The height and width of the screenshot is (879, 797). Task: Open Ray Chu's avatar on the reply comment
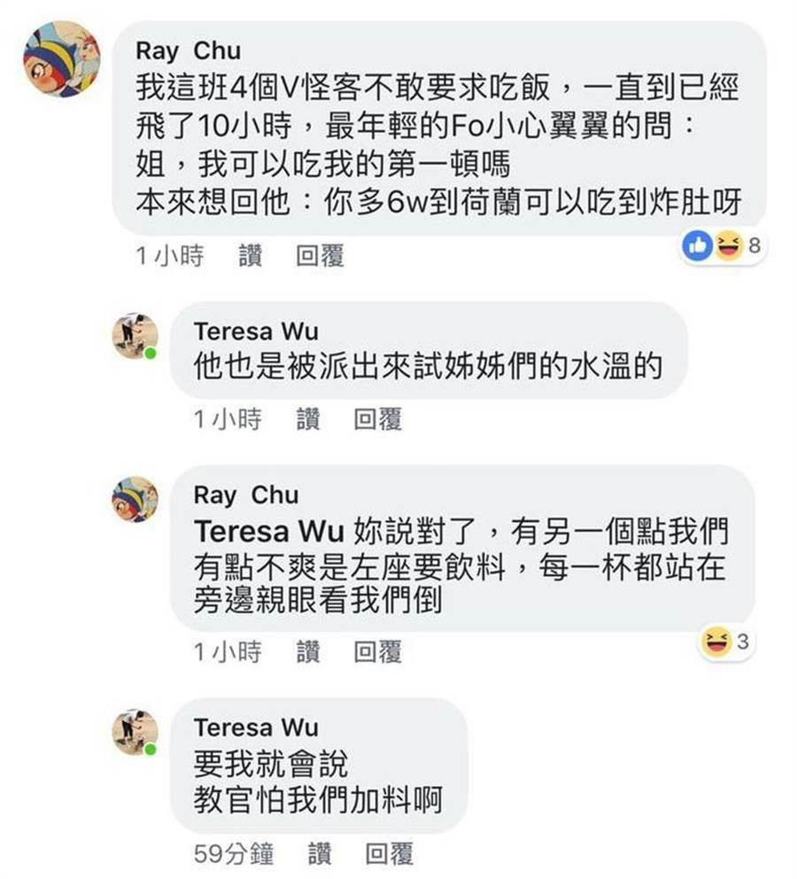135,500
